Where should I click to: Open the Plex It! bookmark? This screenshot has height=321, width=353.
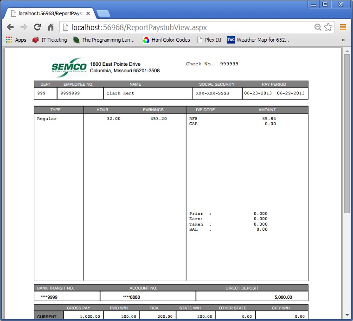[x=209, y=40]
